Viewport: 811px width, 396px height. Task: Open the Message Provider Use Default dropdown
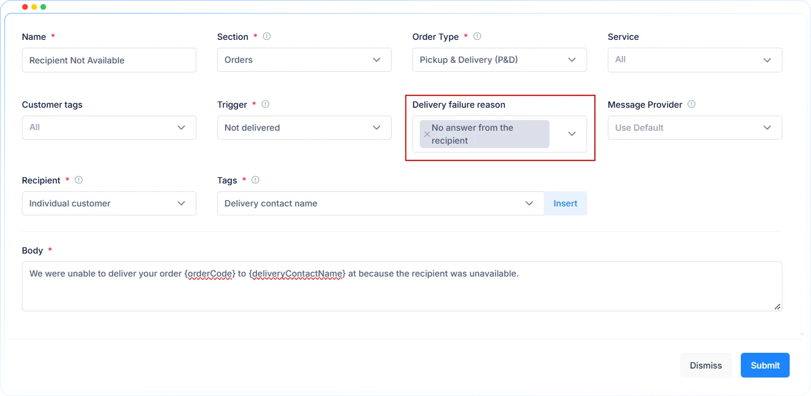pyautogui.click(x=695, y=127)
